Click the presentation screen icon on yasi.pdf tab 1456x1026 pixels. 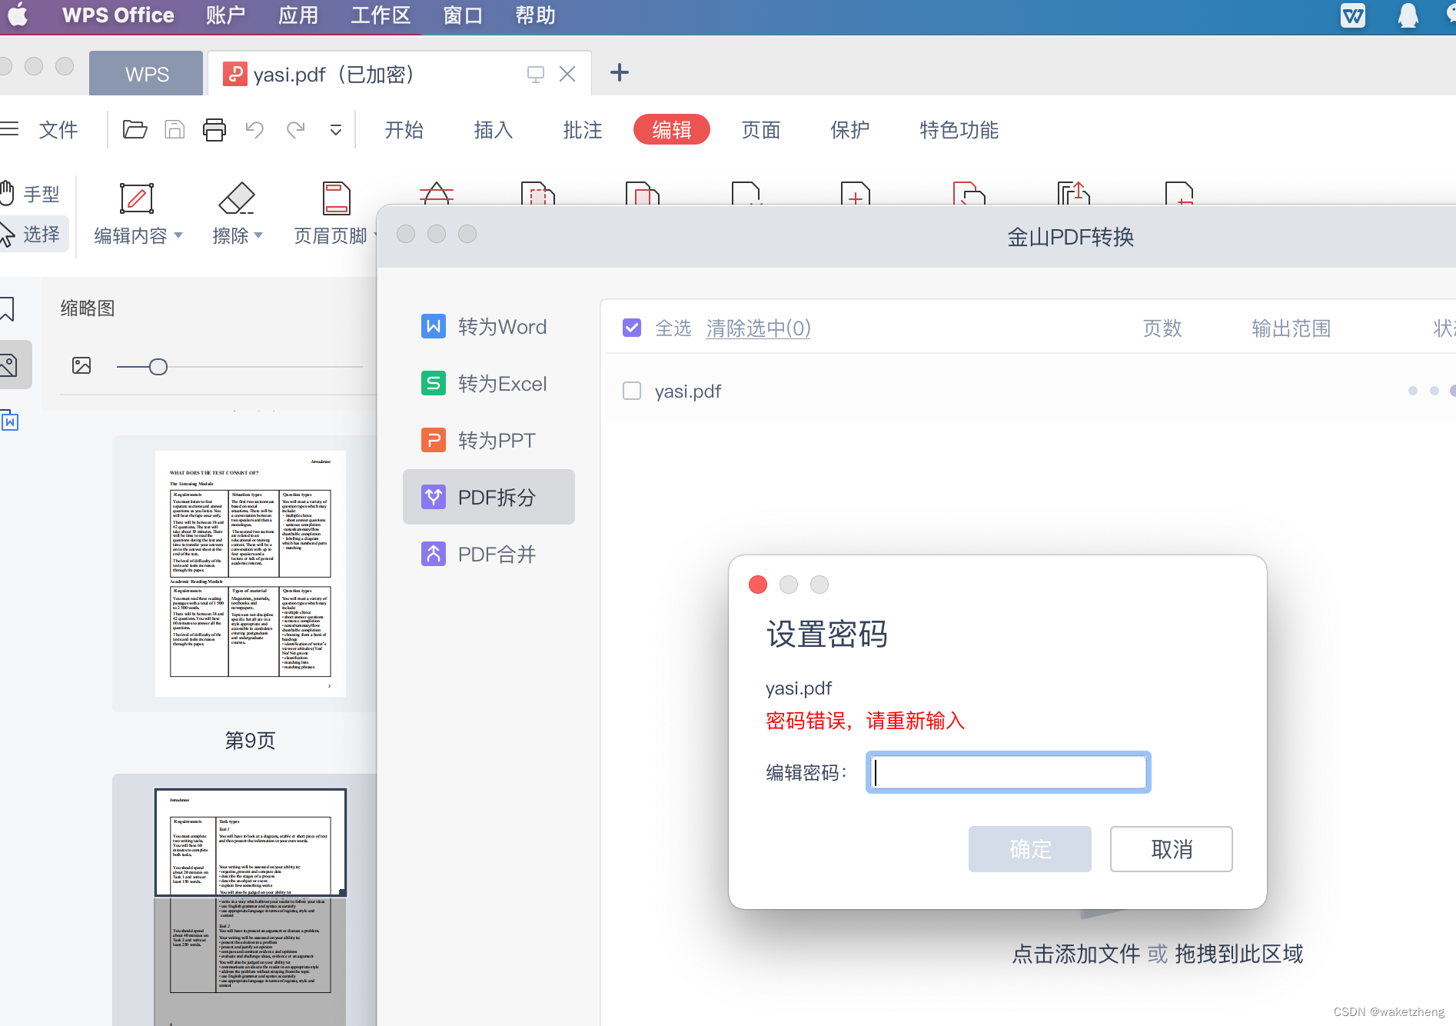coord(535,74)
